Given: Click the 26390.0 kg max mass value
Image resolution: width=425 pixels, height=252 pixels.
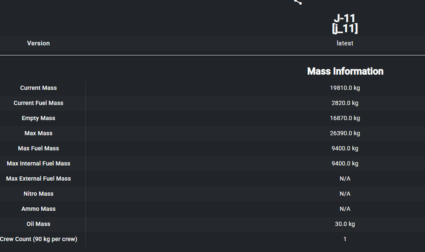Looking at the screenshot, I should [345, 133].
